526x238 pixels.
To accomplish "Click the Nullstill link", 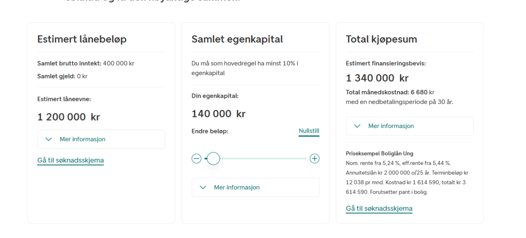I will coord(309,131).
